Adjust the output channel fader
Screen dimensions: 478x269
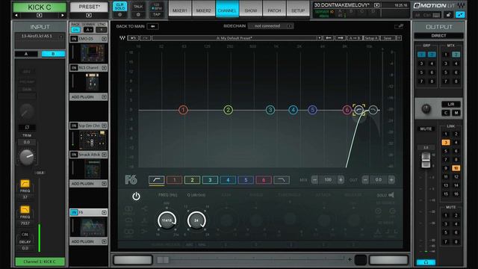pos(426,161)
